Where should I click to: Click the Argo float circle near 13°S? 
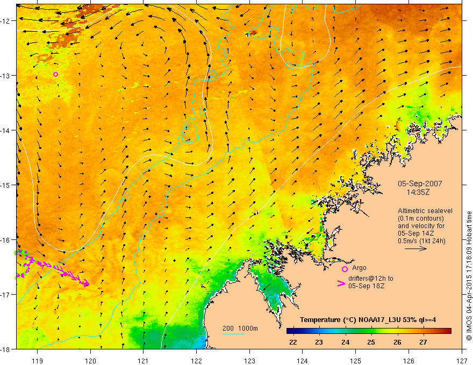[x=55, y=75]
